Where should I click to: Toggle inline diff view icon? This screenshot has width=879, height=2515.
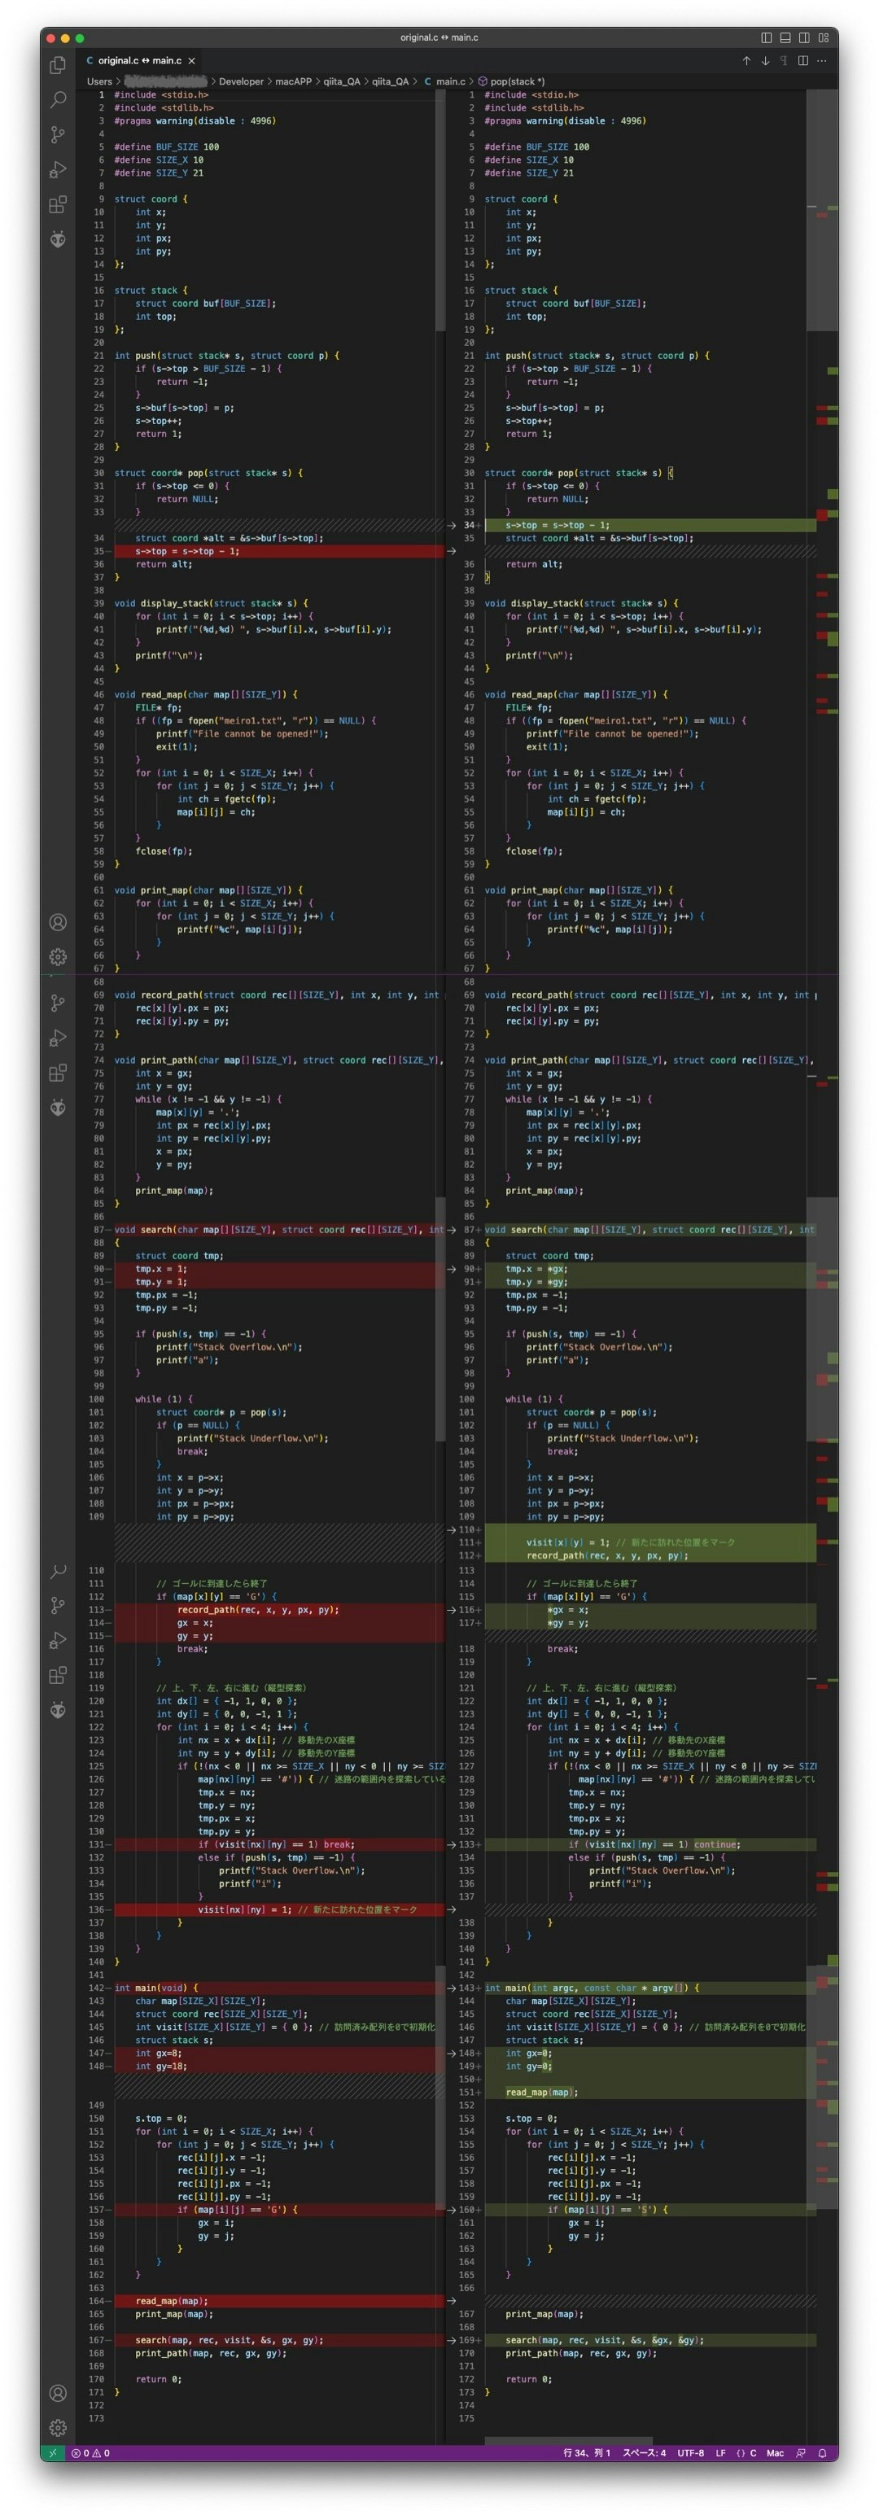pyautogui.click(x=802, y=60)
